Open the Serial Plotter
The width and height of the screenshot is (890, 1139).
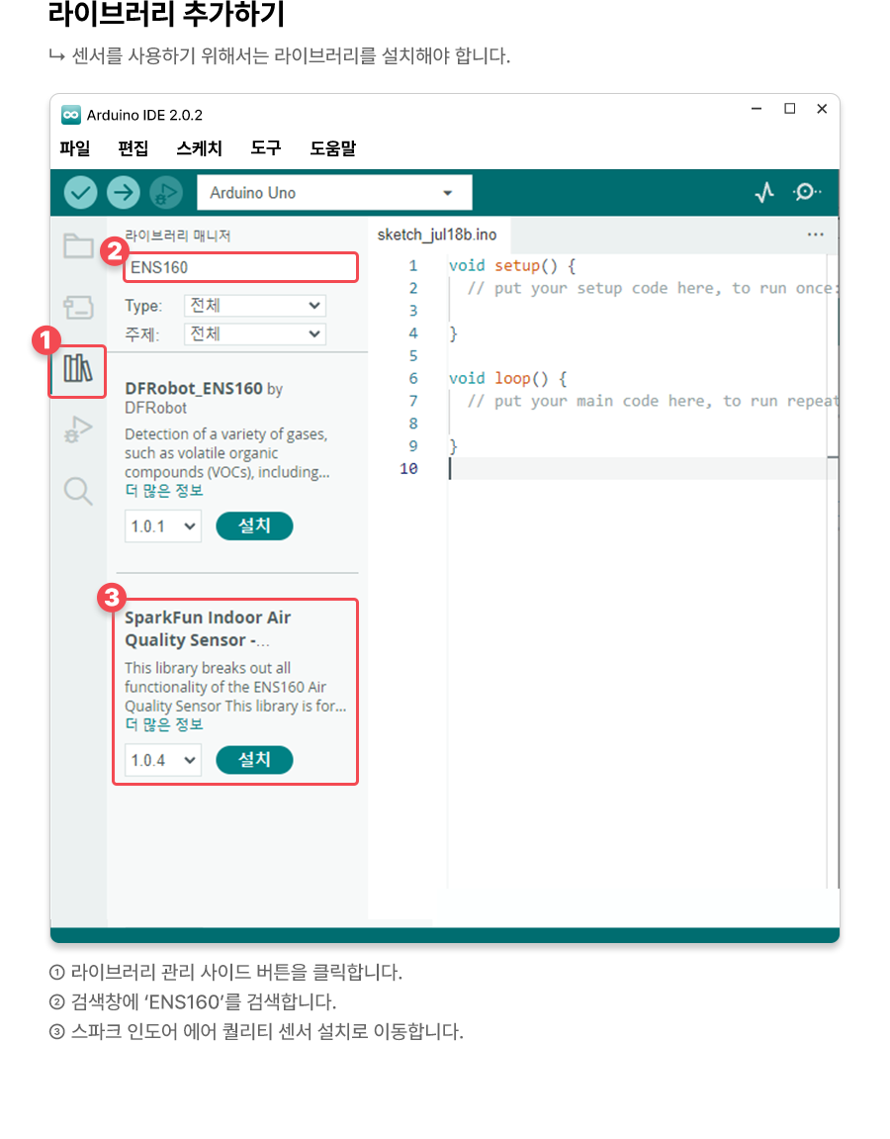tap(763, 193)
